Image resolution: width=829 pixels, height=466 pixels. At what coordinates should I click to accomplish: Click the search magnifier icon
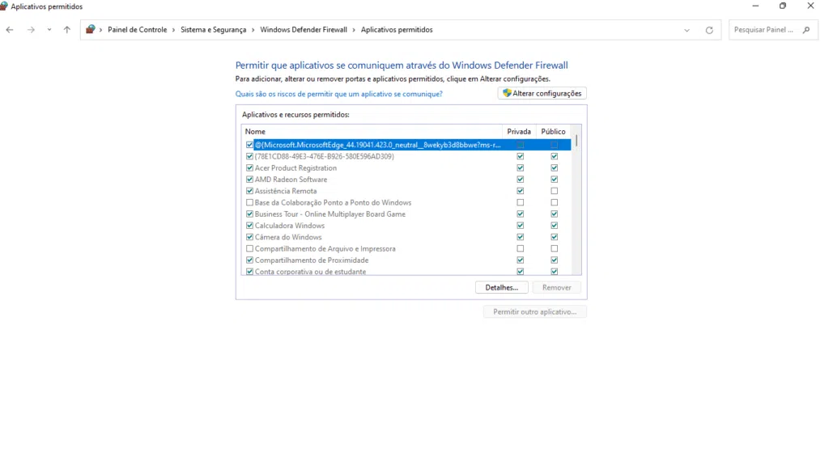(806, 30)
